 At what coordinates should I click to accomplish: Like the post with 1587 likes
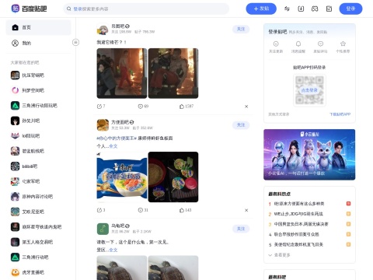tap(182, 107)
